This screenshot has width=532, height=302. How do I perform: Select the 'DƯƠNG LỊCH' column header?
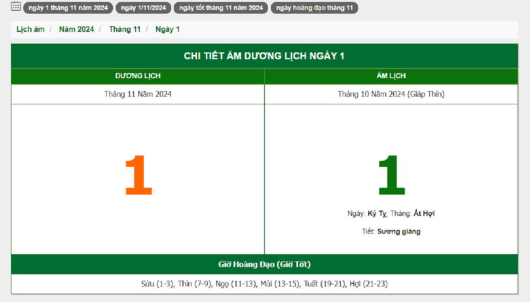(138, 76)
